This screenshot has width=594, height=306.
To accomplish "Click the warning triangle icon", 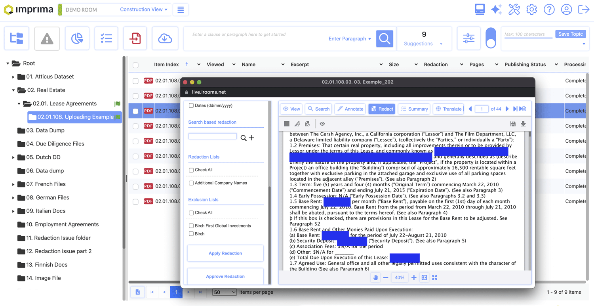I will [47, 38].
